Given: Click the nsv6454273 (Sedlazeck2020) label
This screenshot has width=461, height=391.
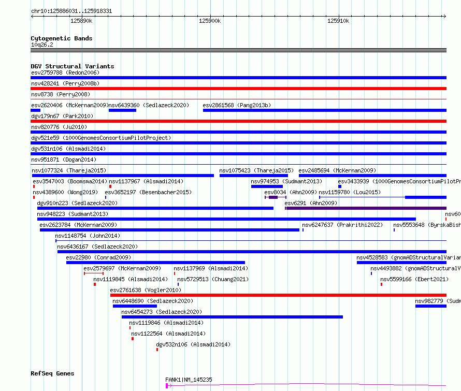Looking at the screenshot, I should [162, 312].
